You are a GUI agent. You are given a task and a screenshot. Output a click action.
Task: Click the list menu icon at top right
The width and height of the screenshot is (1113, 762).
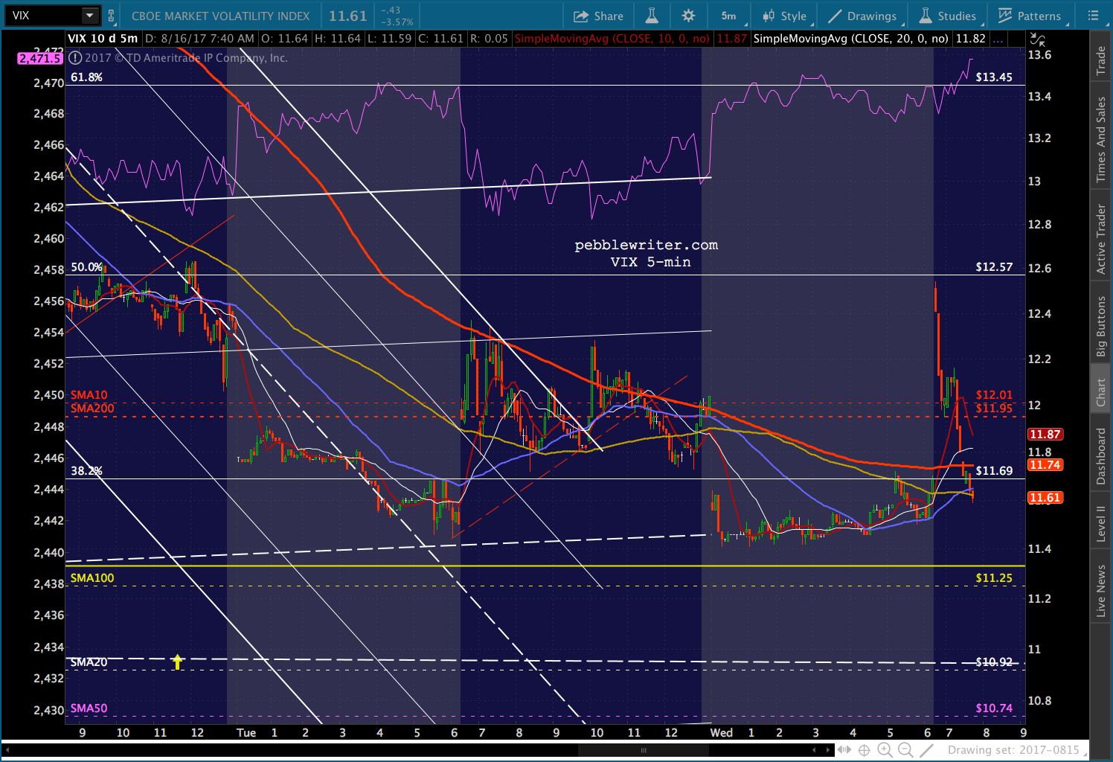coord(1093,16)
